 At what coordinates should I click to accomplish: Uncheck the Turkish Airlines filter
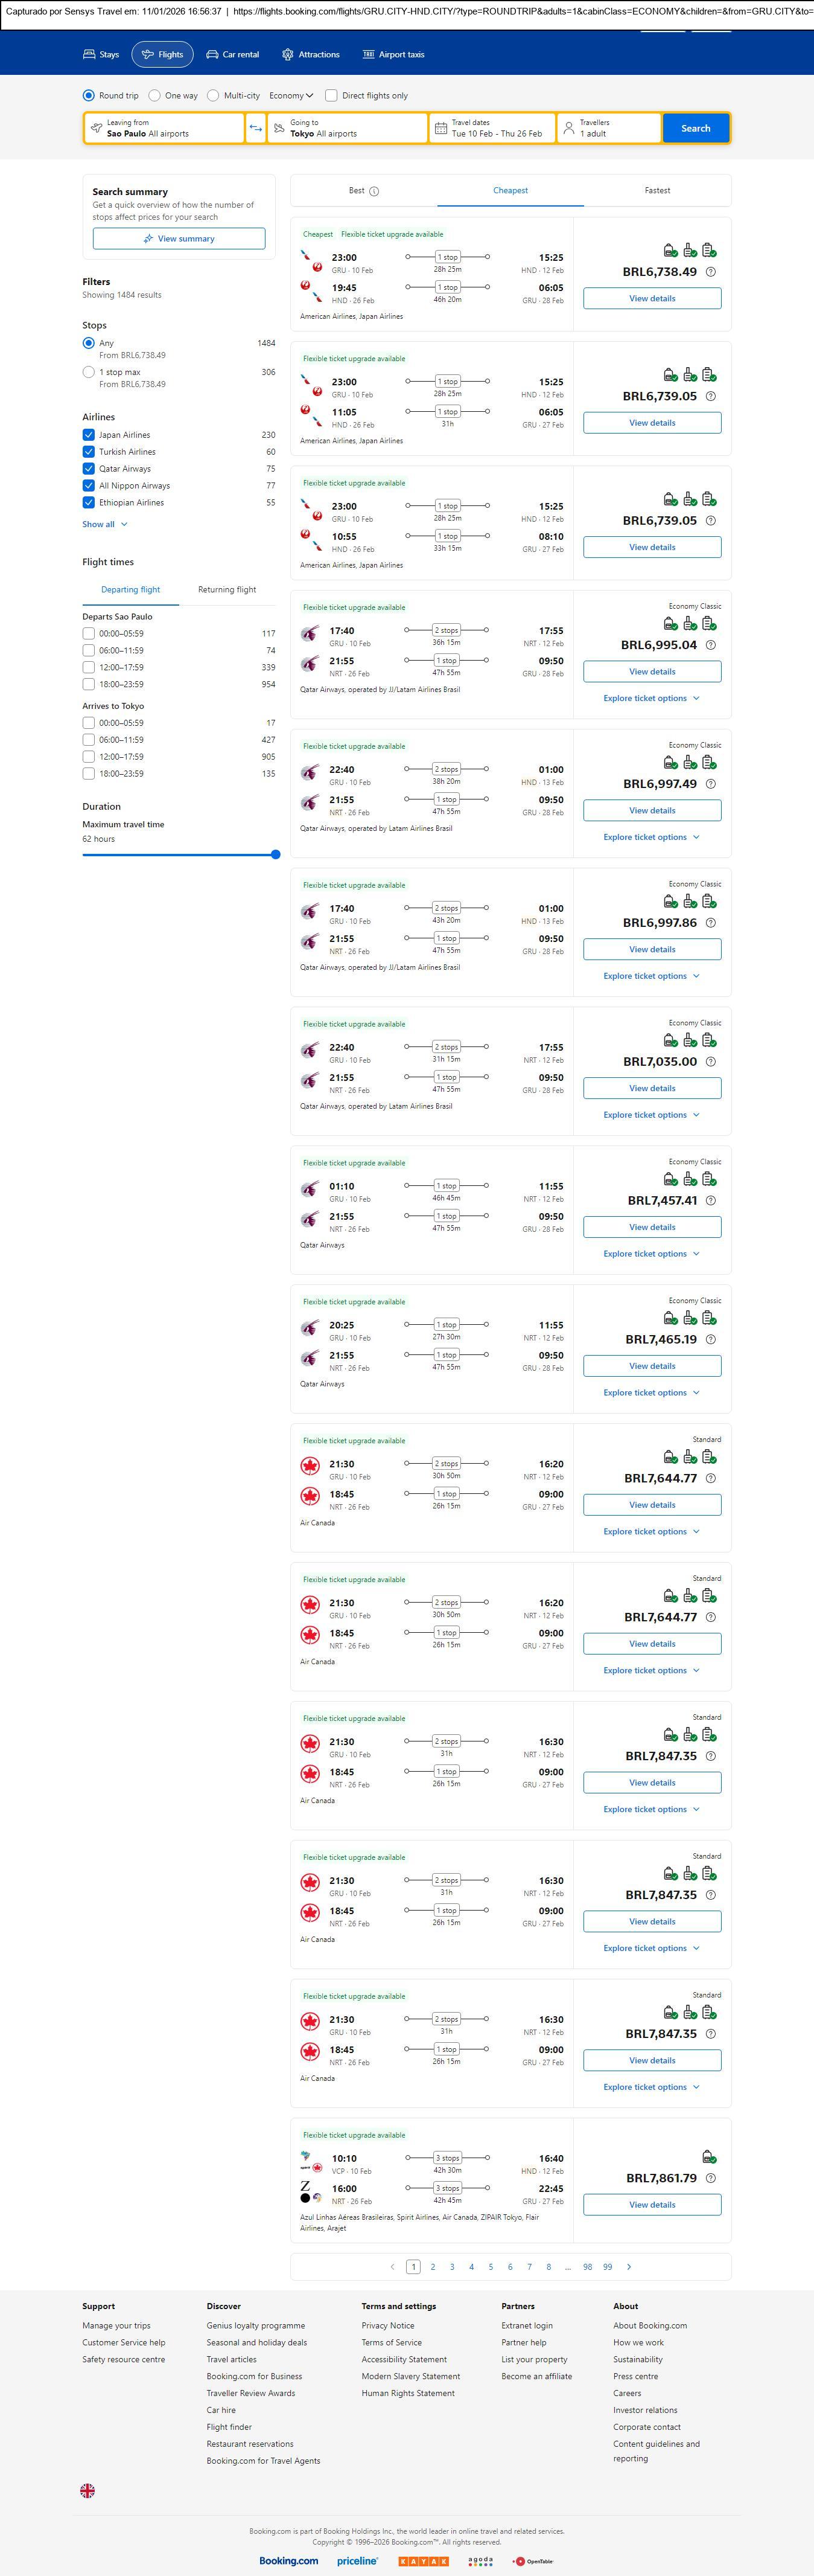coord(89,452)
